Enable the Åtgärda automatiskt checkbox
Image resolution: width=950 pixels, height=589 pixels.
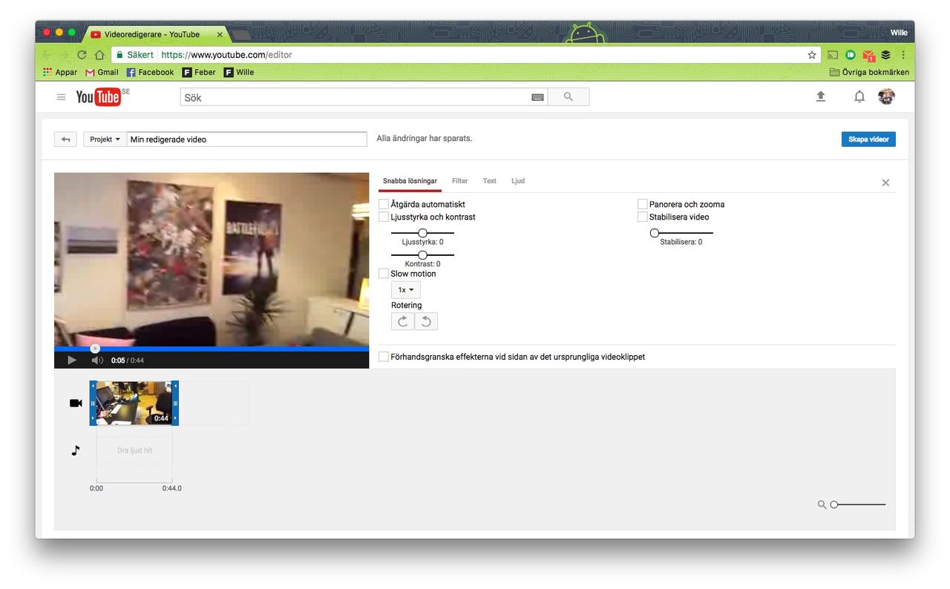[x=383, y=203]
